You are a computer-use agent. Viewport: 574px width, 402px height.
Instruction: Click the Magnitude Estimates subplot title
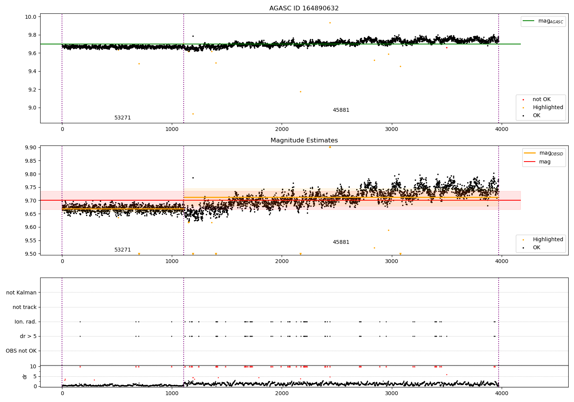coord(304,140)
